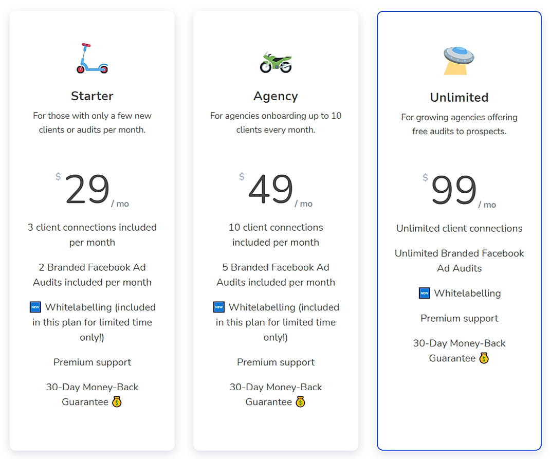Click the Starter plan description text
The height and width of the screenshot is (459, 550).
(x=91, y=122)
